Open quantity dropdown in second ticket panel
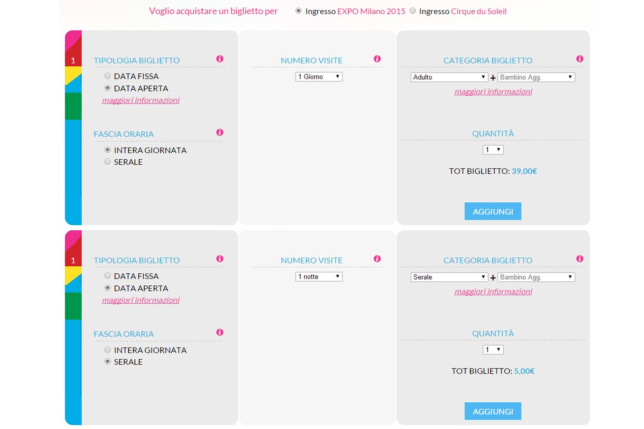Image resolution: width=644 pixels, height=429 pixels. coord(493,350)
